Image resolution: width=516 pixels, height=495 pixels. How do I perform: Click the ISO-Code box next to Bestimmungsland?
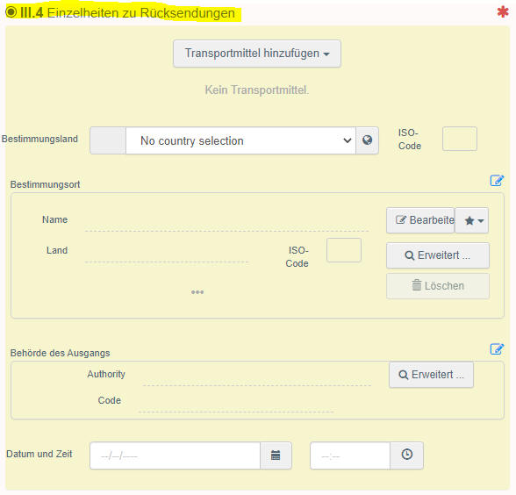coord(460,139)
